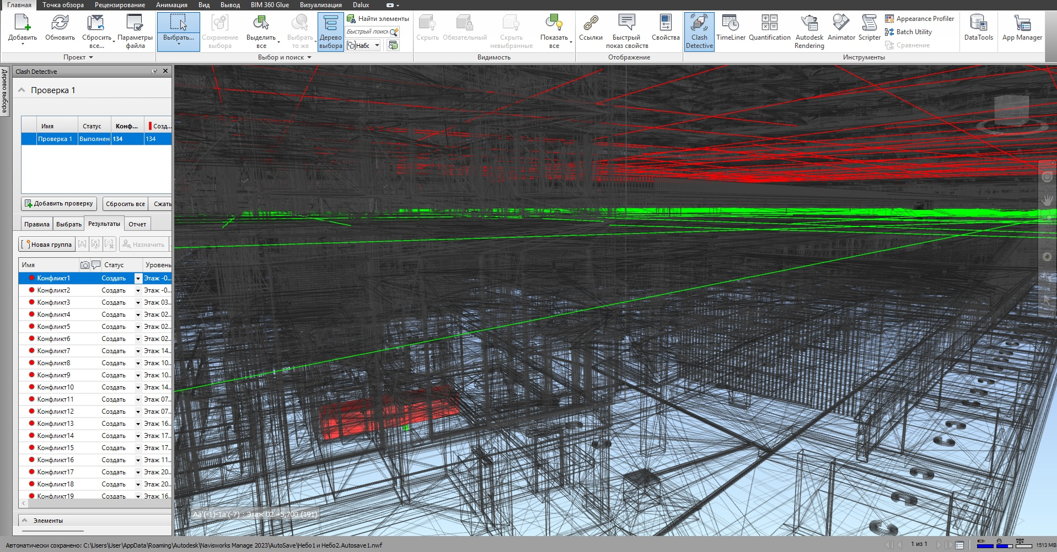Open the Точка обзора ribbon tab
Screen dimensions: 1057x552
click(x=63, y=5)
